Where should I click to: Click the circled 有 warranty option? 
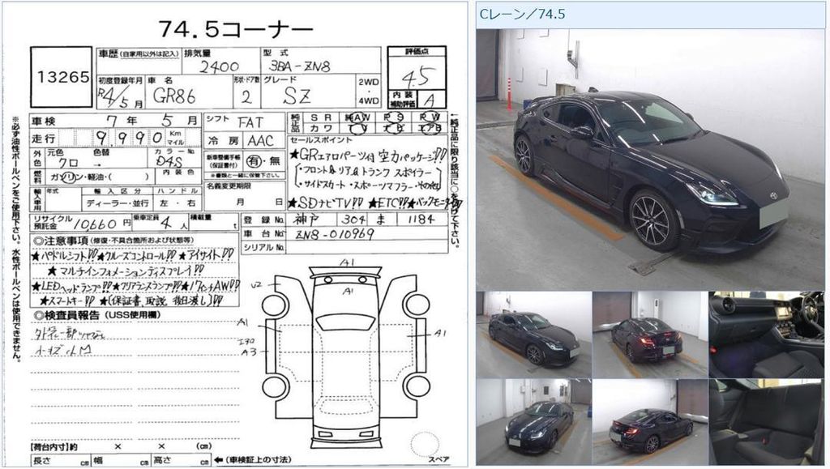255,161
